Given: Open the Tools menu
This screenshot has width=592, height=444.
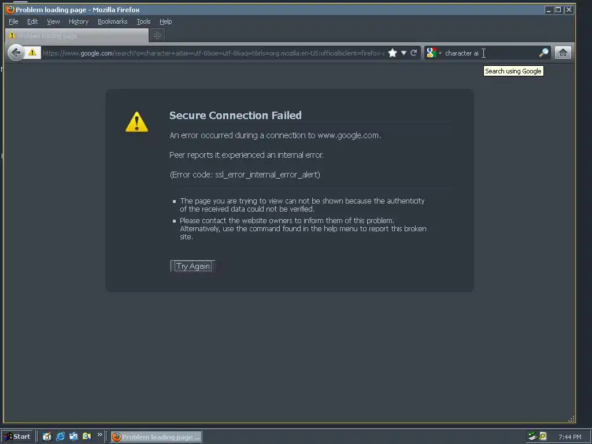Looking at the screenshot, I should [x=143, y=21].
